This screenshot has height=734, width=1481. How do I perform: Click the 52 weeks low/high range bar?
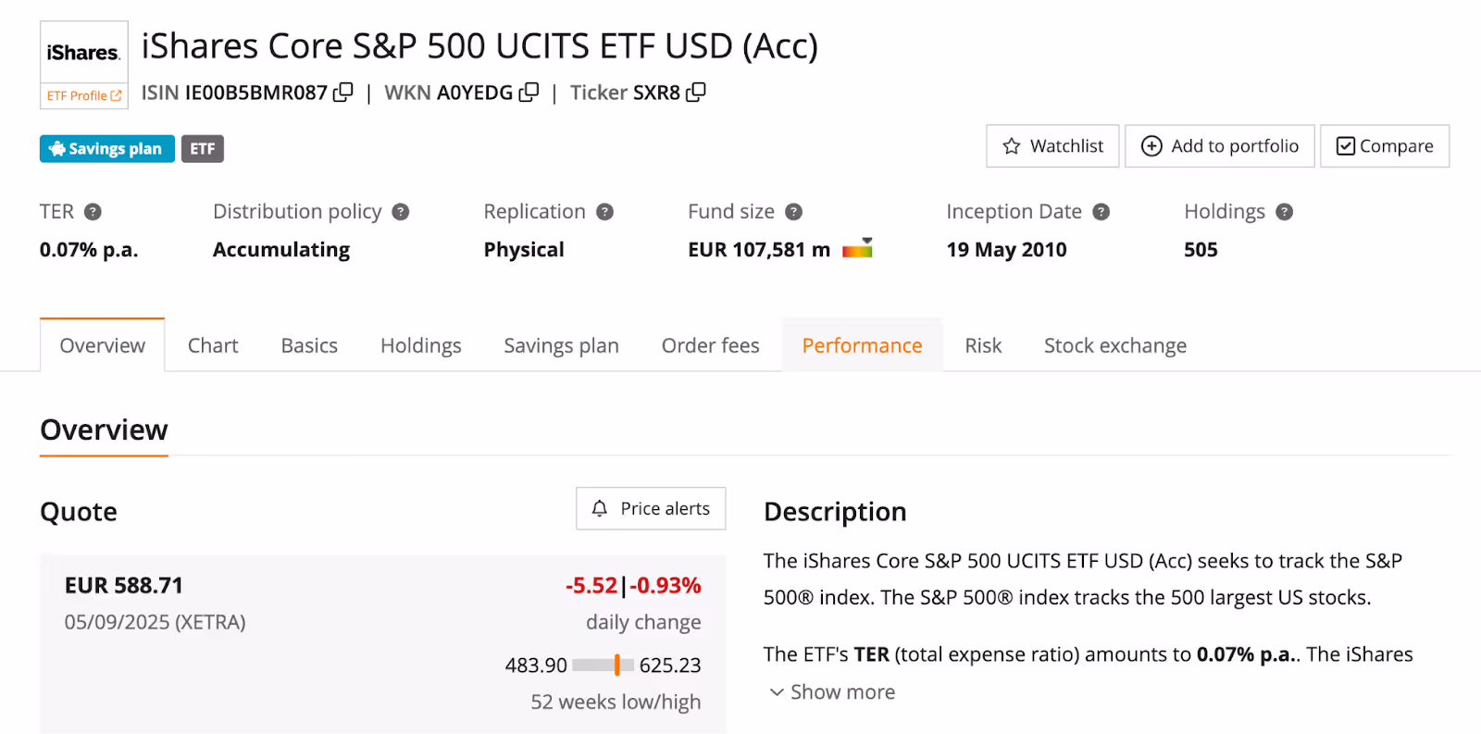(604, 665)
